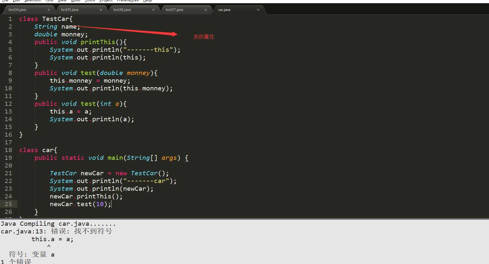
Task: Click 'TestCar newCar = new TestCar();' line
Action: click(x=109, y=173)
